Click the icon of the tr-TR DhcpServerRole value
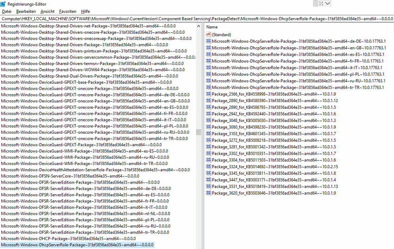The height and width of the screenshot is (249, 394). point(208,88)
